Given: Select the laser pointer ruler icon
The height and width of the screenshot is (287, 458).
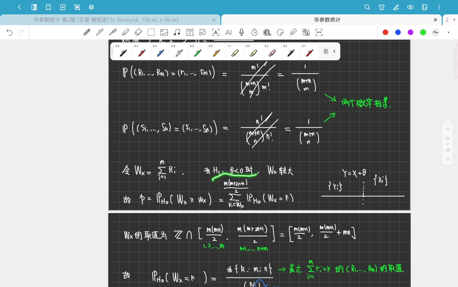Looking at the screenshot, I should [293, 32].
